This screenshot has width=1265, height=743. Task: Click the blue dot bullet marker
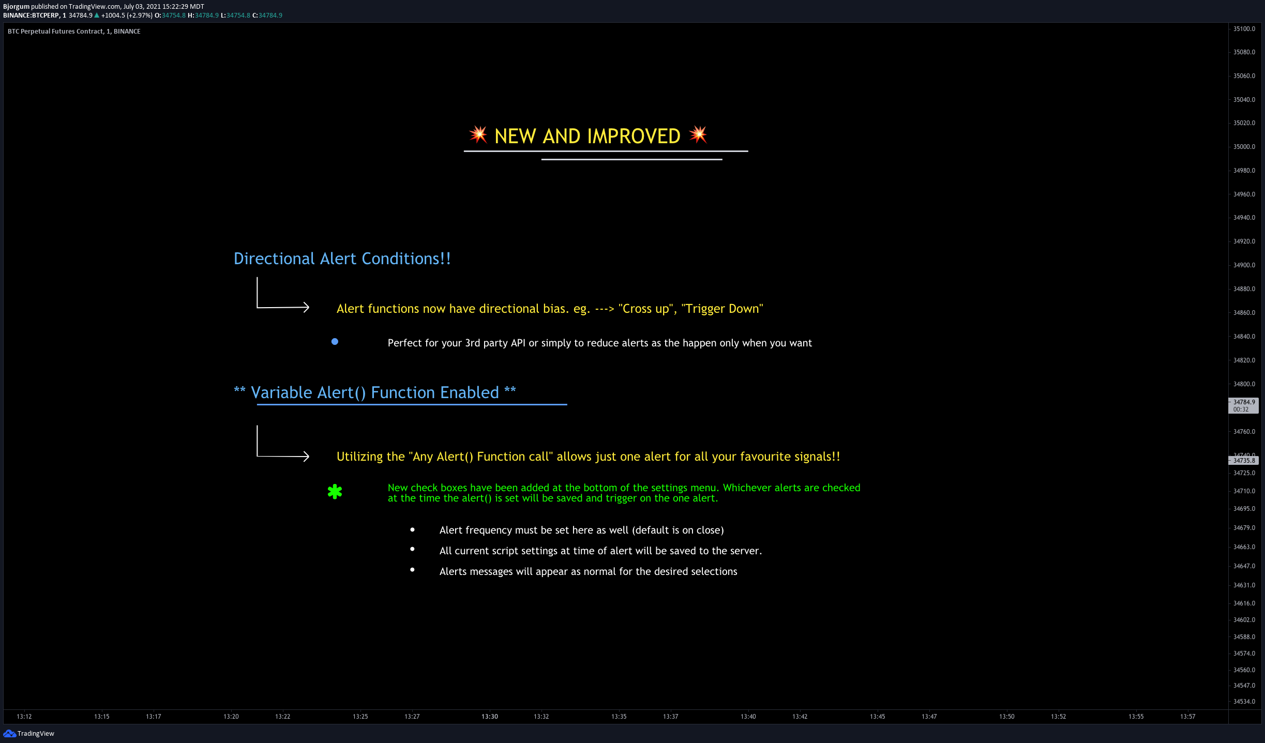click(x=335, y=341)
